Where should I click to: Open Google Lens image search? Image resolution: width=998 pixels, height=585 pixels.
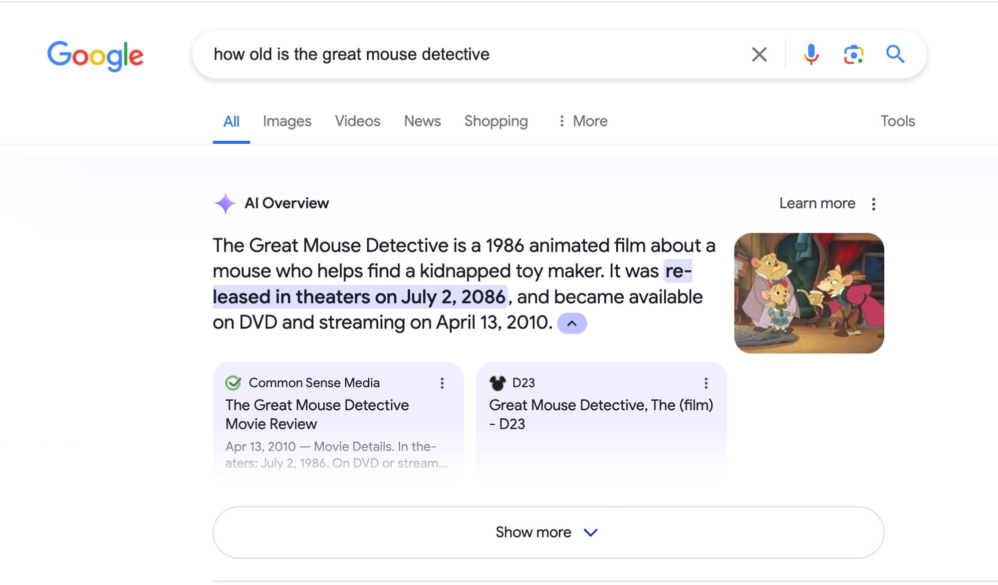[x=853, y=54]
